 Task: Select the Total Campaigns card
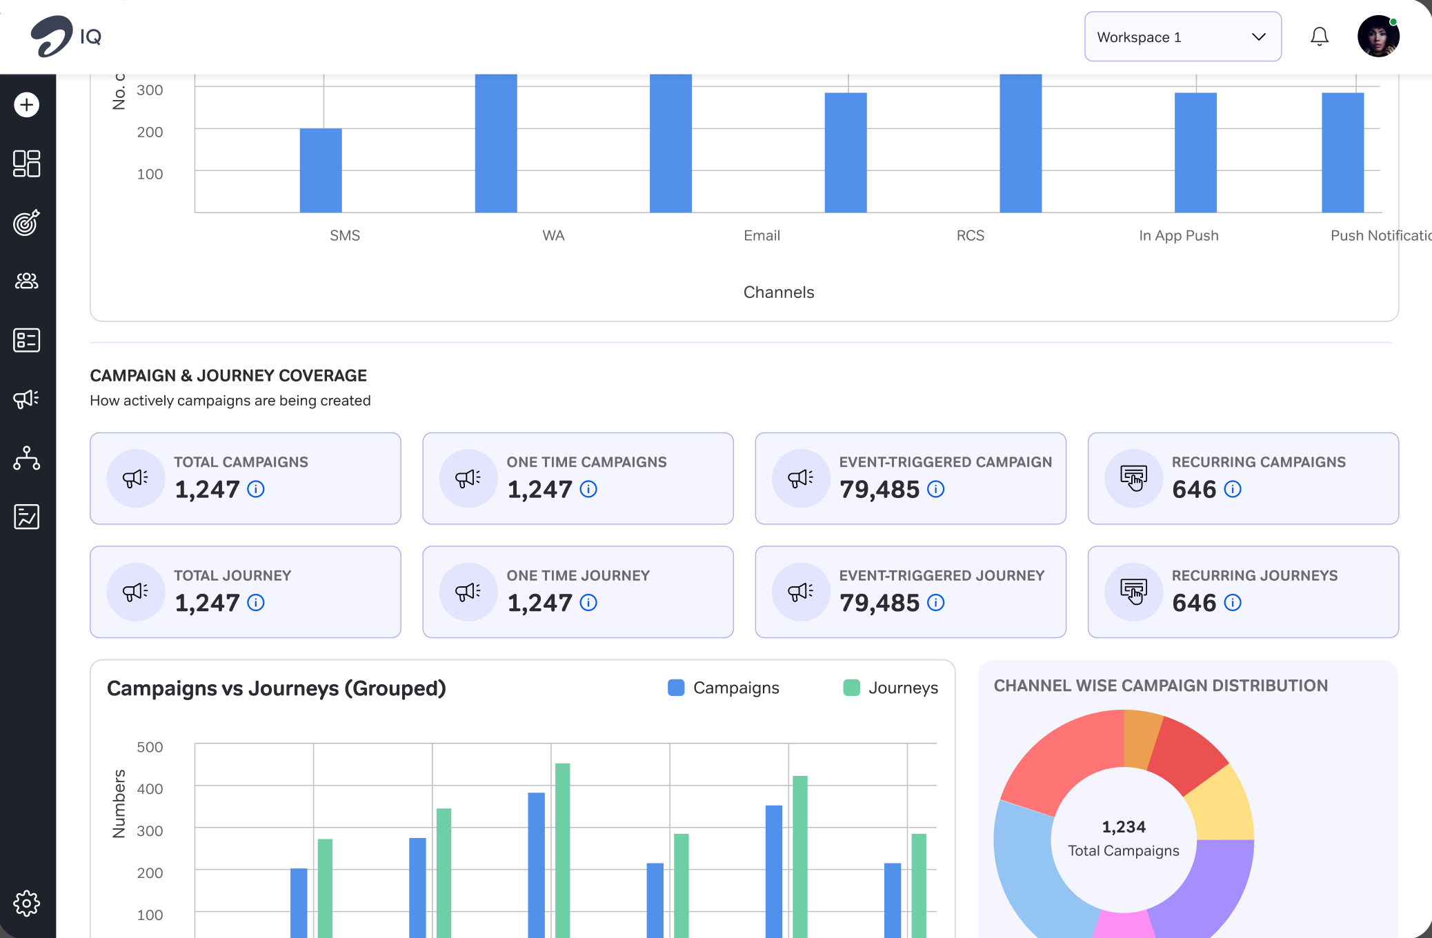[x=246, y=479]
